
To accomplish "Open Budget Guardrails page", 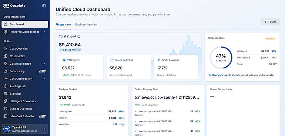I will [x=25, y=109].
